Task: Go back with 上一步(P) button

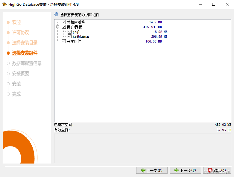Action: click(152, 170)
